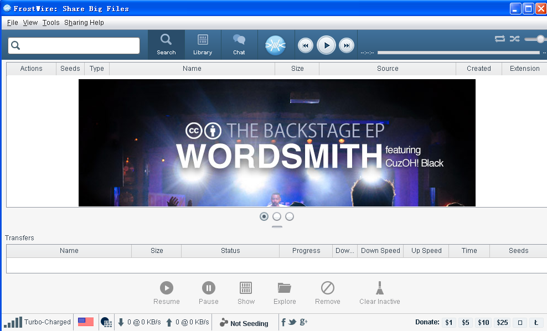Sort results by Source column
This screenshot has height=331, width=547.
[x=388, y=69]
